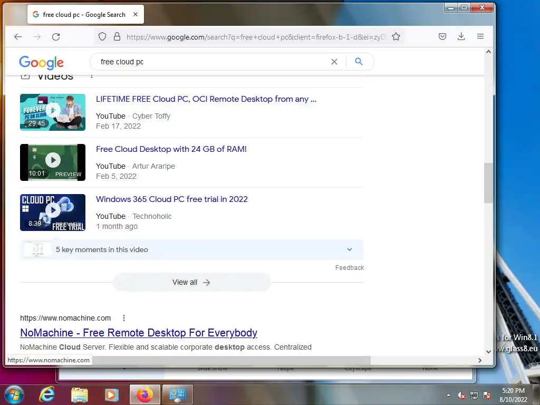540x405 pixels.
Task: Click the scroll up arrow of the page
Action: coord(488,52)
